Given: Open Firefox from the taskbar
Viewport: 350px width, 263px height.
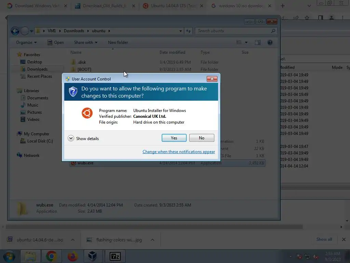Looking at the screenshot, I should (x=72, y=256).
